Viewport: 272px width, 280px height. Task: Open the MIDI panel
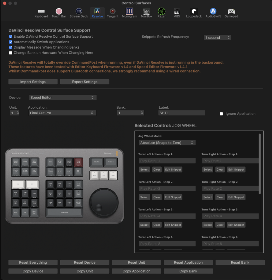[x=177, y=13]
